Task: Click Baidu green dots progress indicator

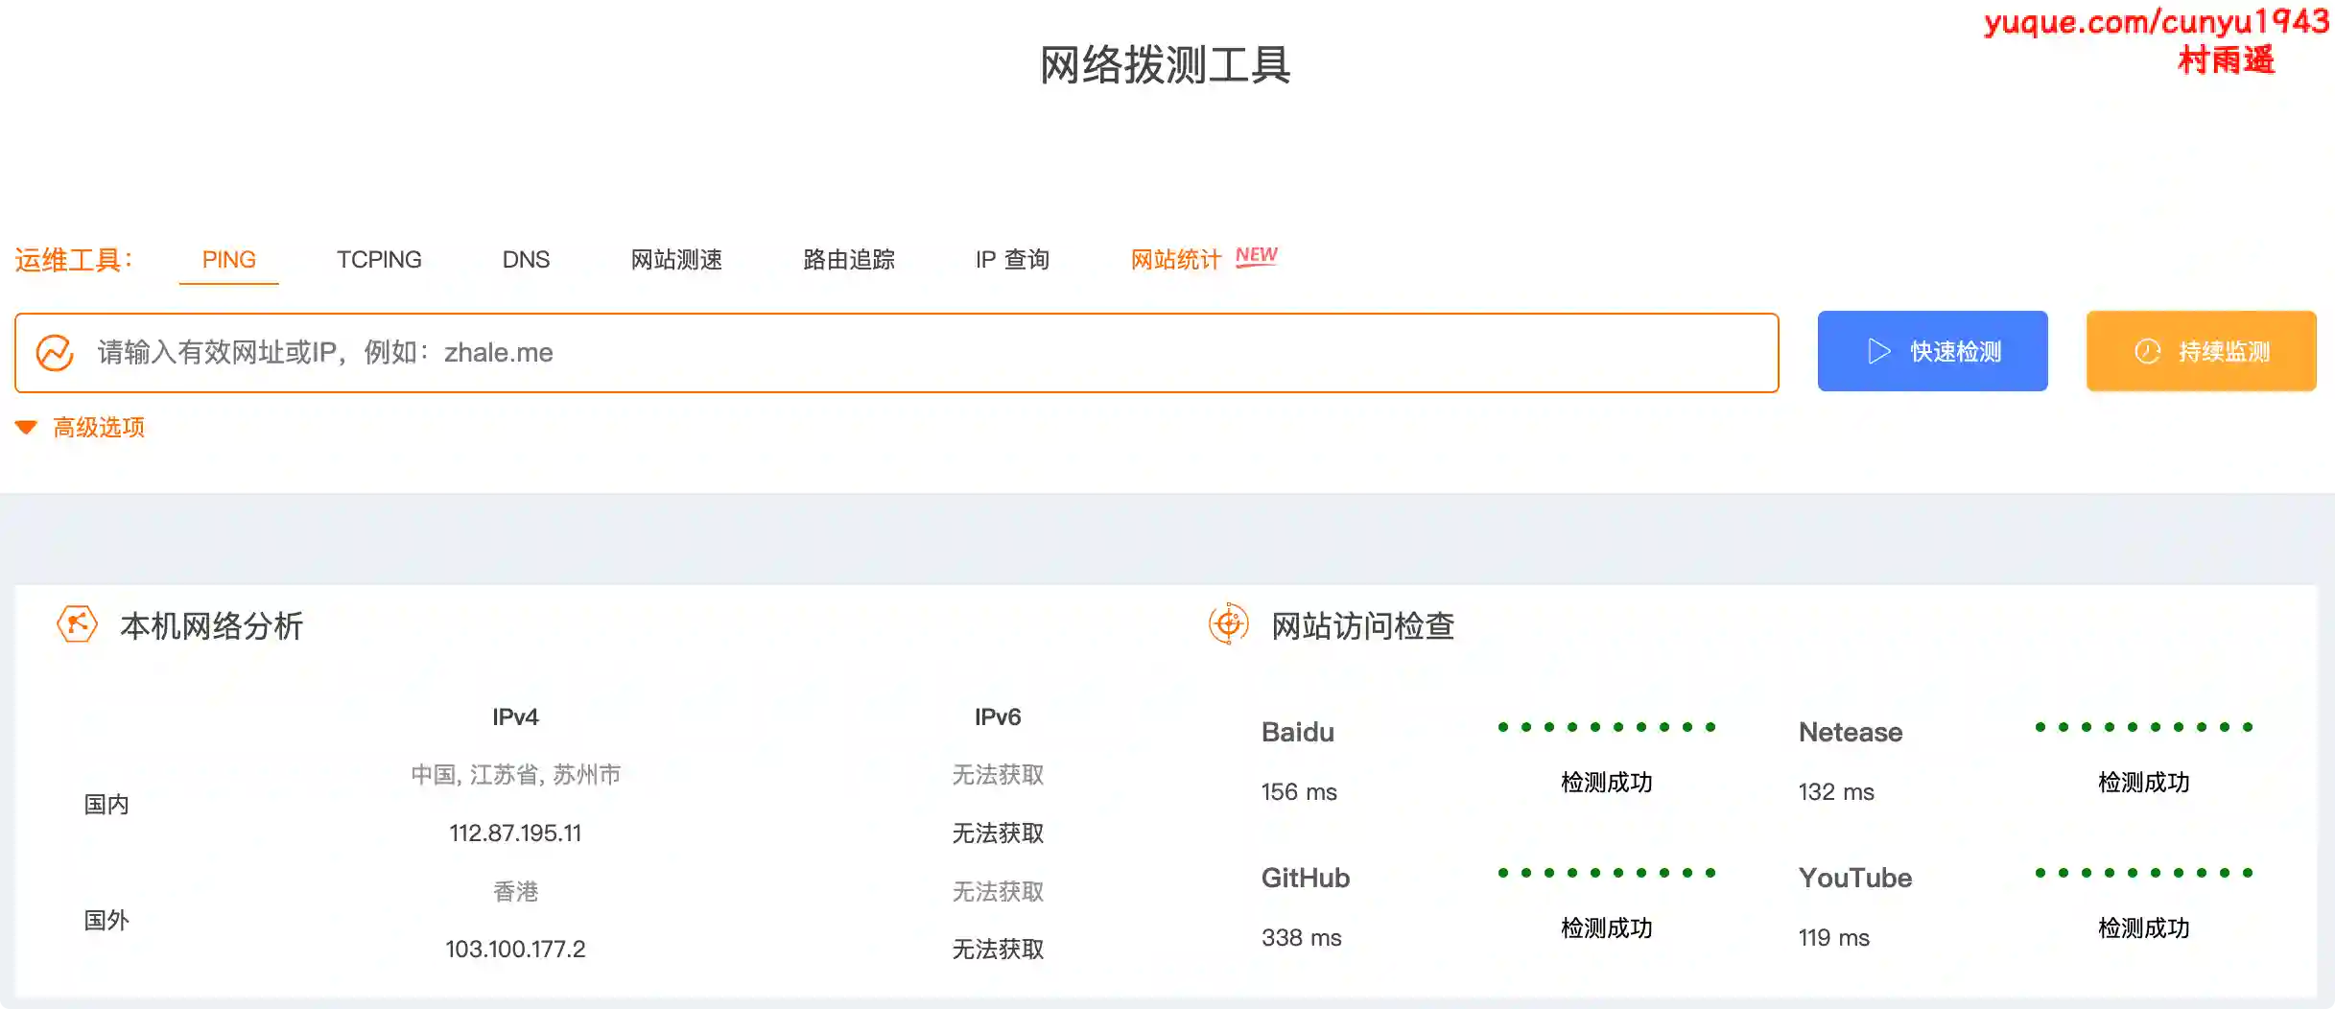Action: (1607, 727)
